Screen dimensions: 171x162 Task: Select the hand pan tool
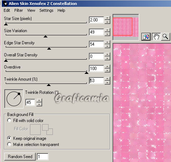pyautogui.click(x=156, y=37)
